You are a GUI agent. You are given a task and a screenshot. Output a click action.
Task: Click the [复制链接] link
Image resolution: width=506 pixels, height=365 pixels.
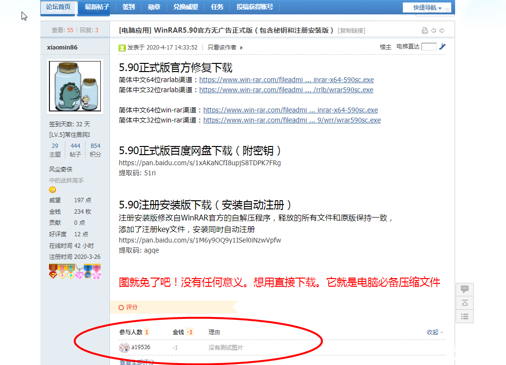[x=351, y=31]
